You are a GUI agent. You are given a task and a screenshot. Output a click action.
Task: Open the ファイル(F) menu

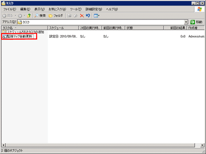coord(10,9)
